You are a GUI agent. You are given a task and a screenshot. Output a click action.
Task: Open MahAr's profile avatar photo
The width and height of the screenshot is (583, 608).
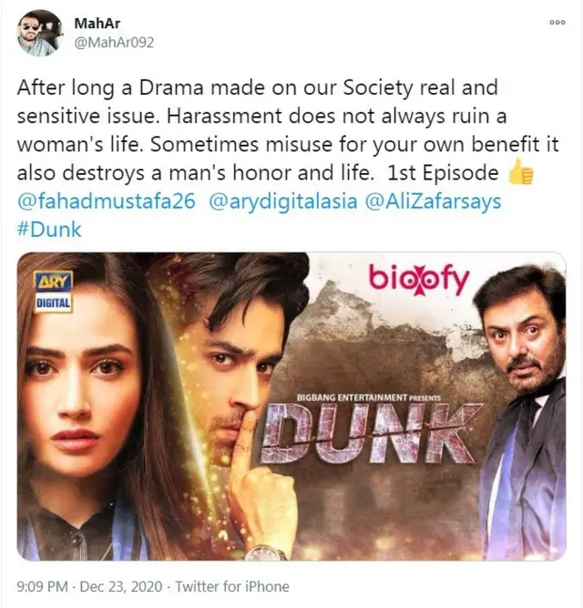(39, 33)
